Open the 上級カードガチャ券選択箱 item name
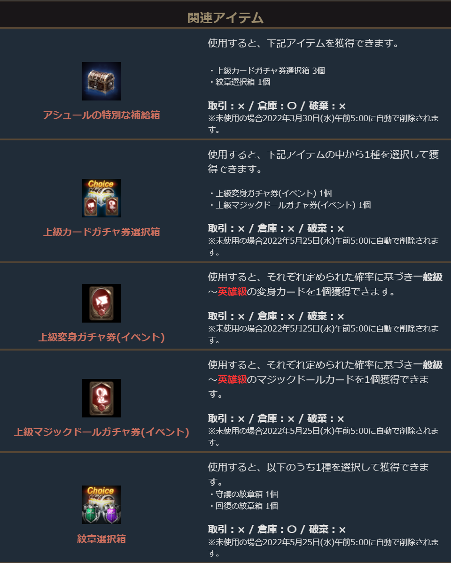451x563 pixels. pos(101,232)
